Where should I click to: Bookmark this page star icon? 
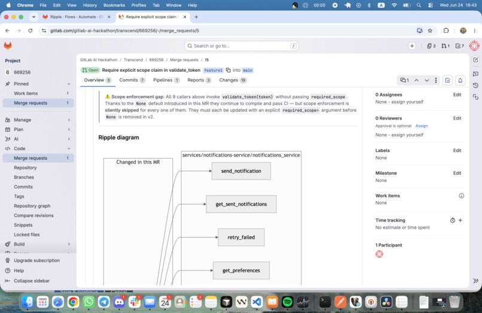pos(430,31)
